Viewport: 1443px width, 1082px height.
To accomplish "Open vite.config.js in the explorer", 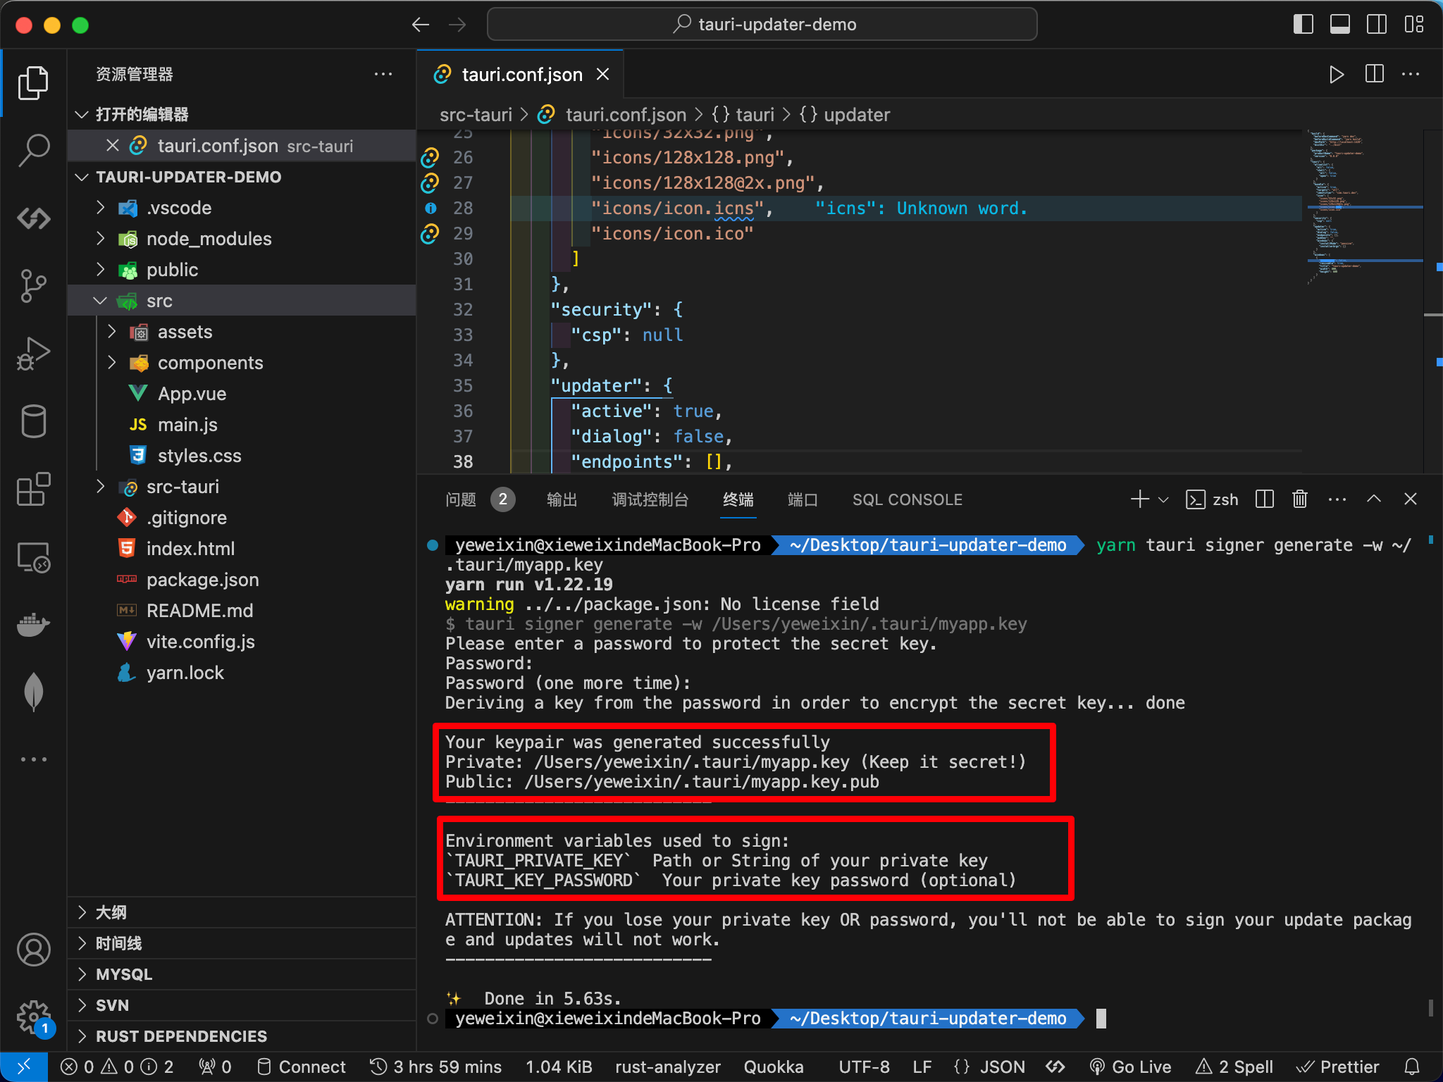I will click(x=242, y=642).
